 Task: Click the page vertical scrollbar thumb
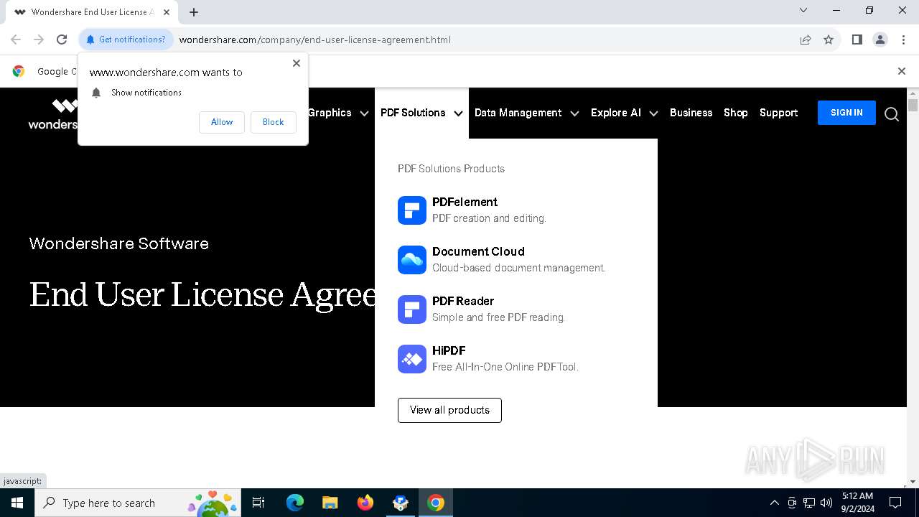913,106
